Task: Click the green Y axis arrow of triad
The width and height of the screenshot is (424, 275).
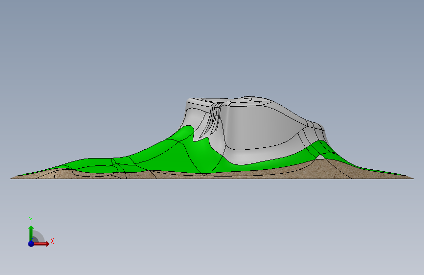Action: 31,233
